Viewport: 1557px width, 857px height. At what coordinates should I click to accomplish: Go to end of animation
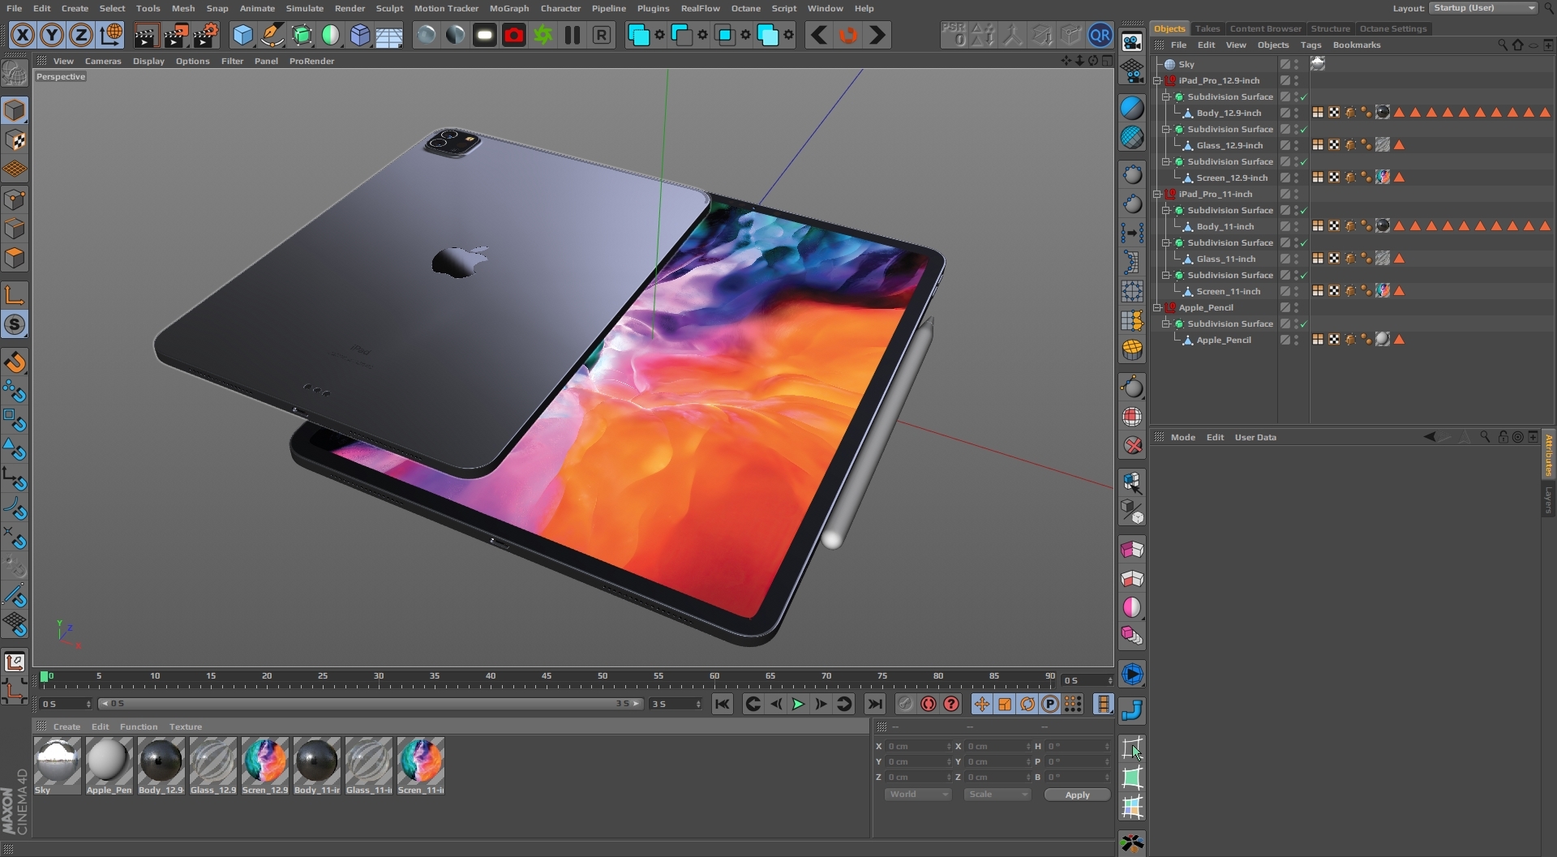874,704
